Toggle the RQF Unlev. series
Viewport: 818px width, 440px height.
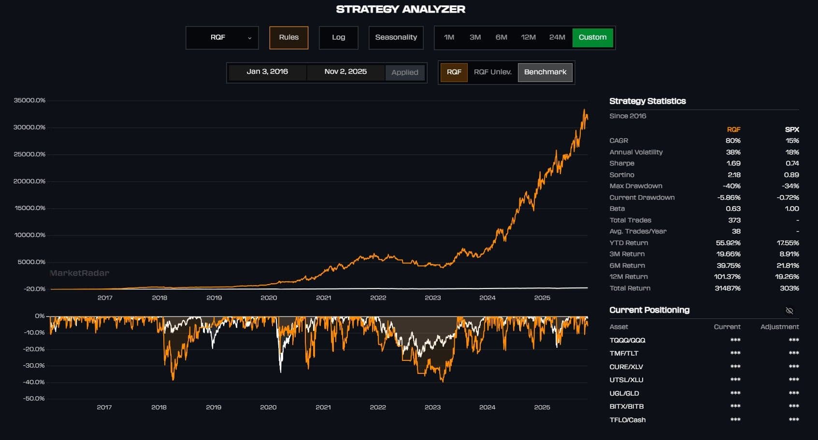coord(492,72)
